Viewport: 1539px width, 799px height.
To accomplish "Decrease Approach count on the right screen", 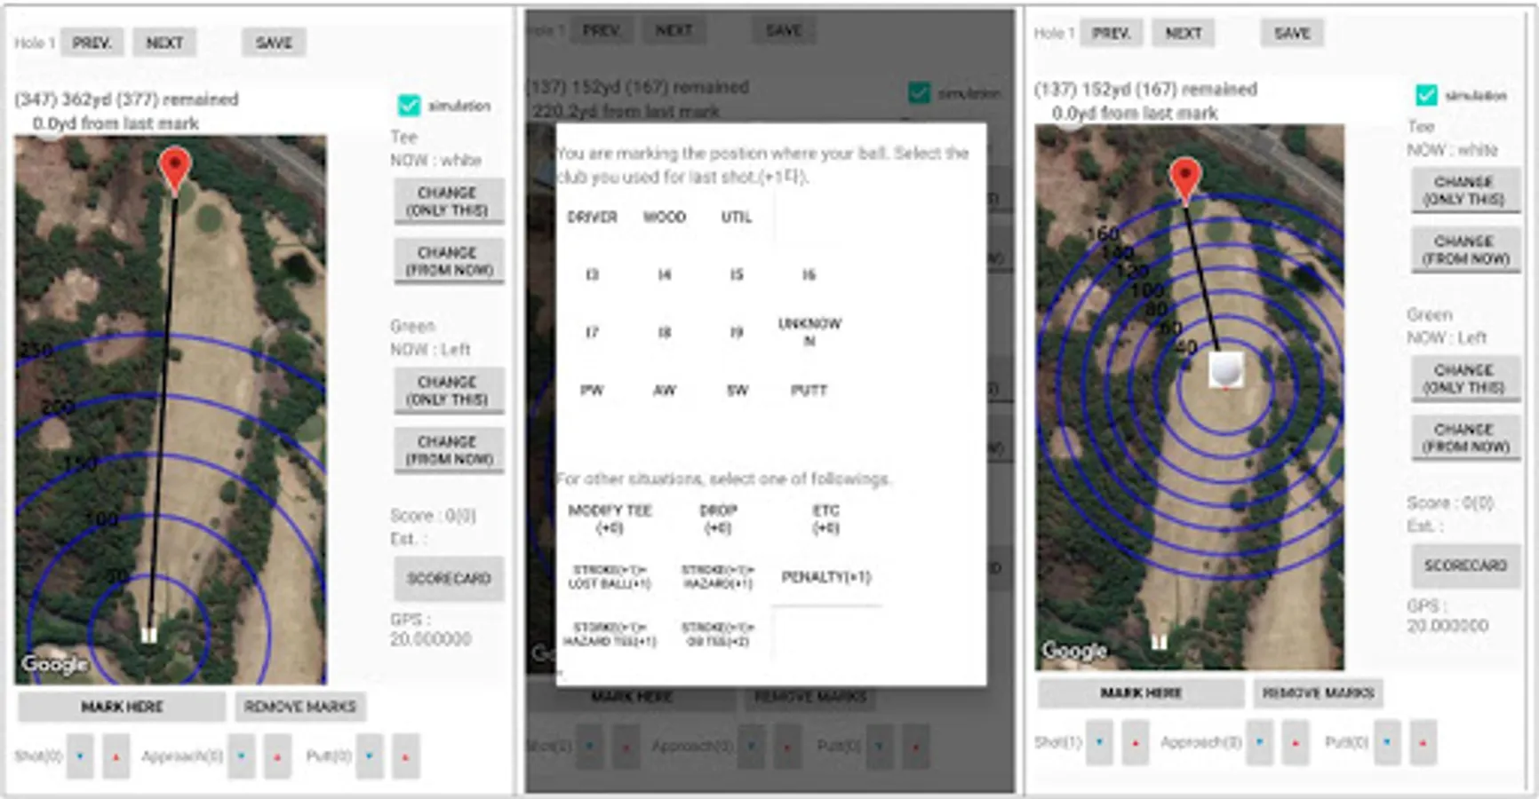I will (x=1259, y=742).
